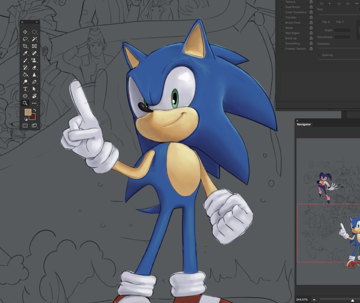Viewport: 360px width, 303px height.
Task: Click the brush Size slider track
Action: [339, 15]
